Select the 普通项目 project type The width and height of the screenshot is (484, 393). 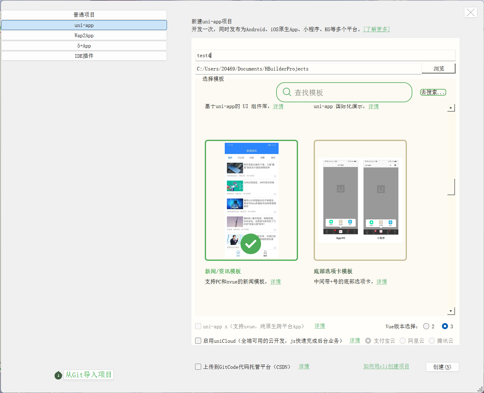click(84, 15)
